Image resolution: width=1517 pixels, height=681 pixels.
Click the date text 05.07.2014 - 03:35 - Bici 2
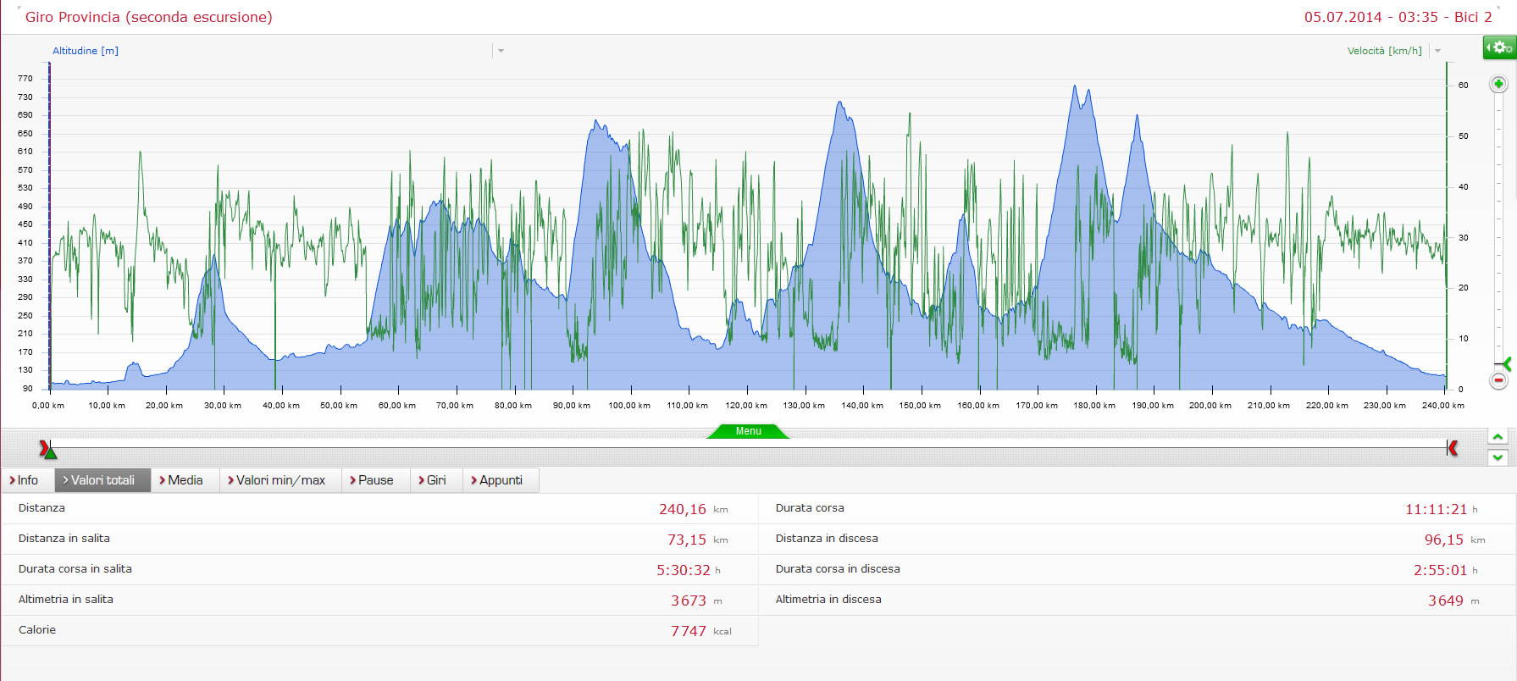coord(1398,17)
